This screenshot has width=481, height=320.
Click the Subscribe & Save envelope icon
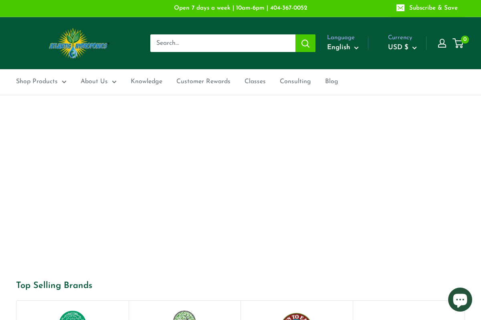pos(400,8)
